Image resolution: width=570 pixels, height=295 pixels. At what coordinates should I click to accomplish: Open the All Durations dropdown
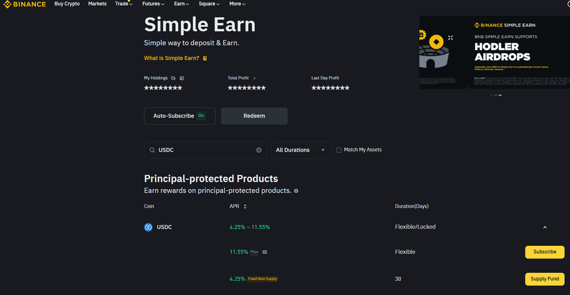[301, 150]
